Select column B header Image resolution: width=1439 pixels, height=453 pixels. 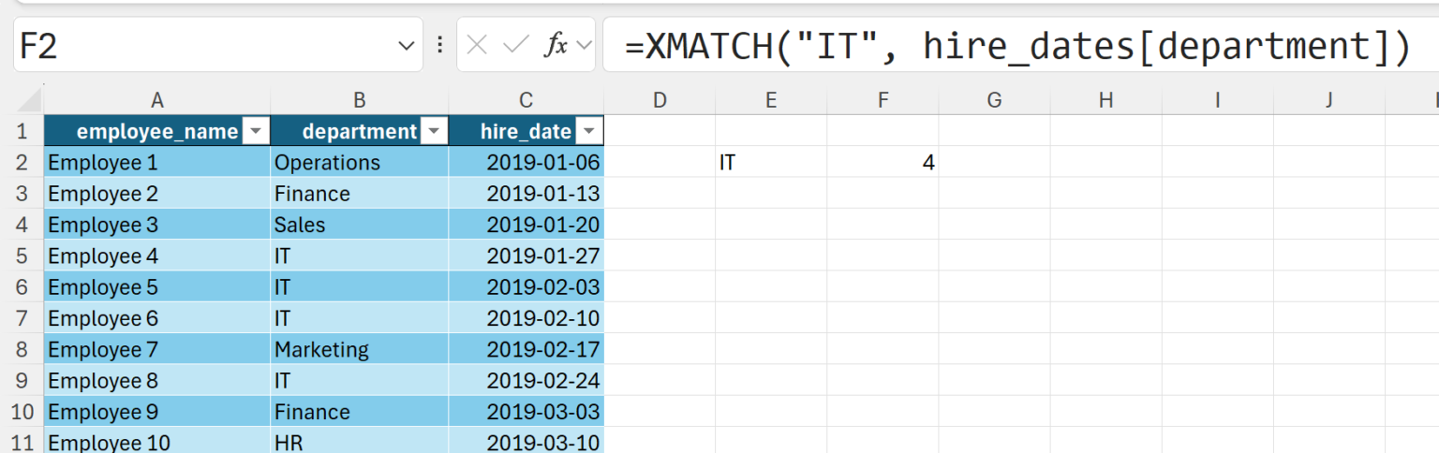360,100
